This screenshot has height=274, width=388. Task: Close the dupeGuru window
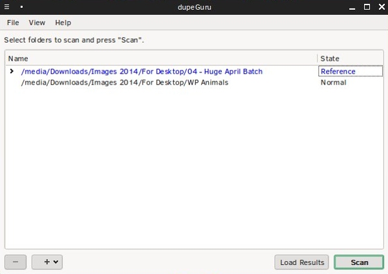click(382, 7)
